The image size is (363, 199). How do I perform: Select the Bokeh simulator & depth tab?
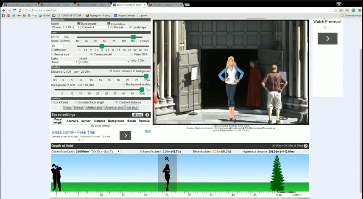pos(129,5)
